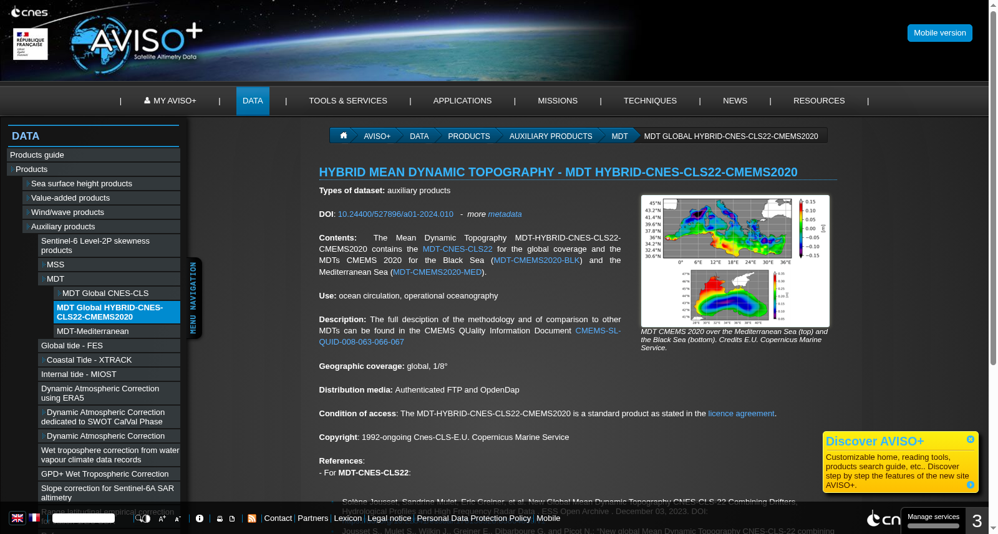
Task: Open Global tide - FES sidebar item
Action: click(x=109, y=345)
